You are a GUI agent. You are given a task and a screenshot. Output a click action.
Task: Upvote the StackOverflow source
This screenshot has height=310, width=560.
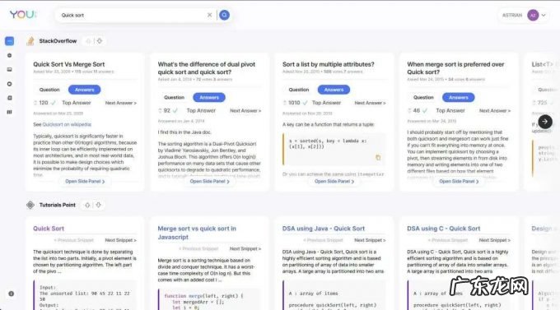point(88,41)
